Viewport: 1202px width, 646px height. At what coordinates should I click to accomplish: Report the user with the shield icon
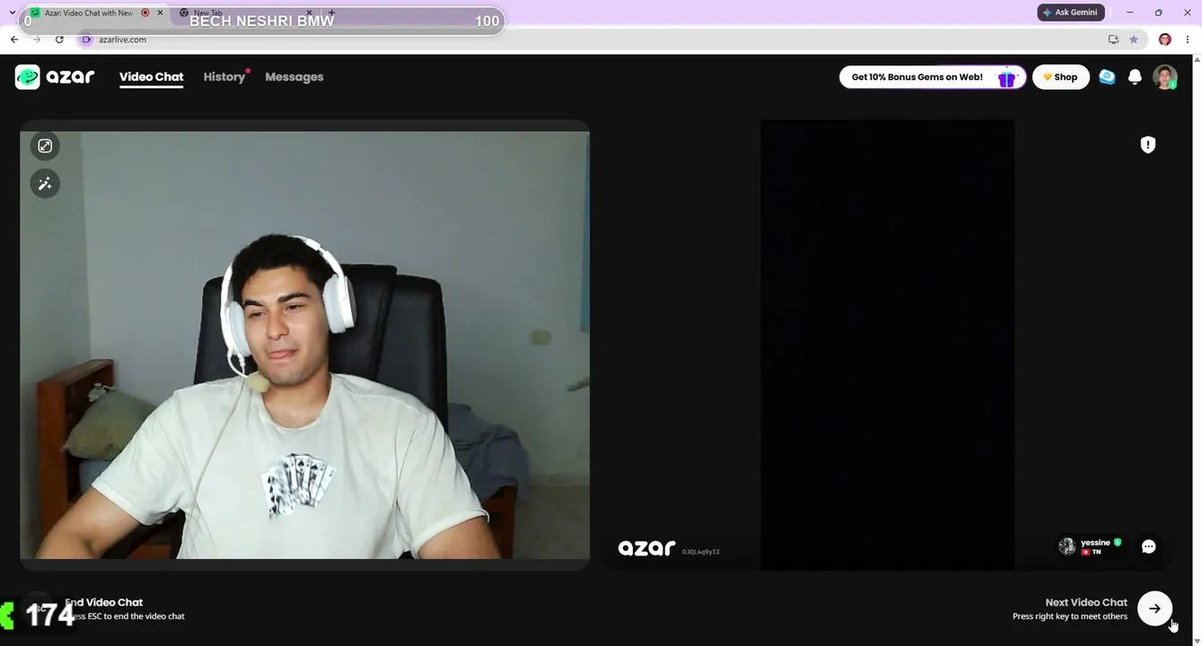pos(1147,144)
